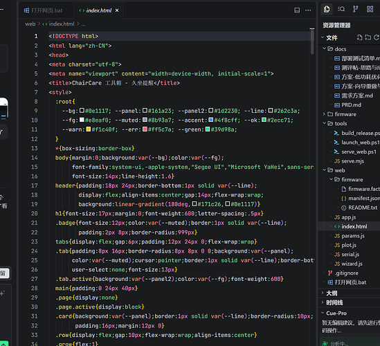Screen dimensions: 380x346
Task: Open the Explorer files view icon
Action: 327,9
